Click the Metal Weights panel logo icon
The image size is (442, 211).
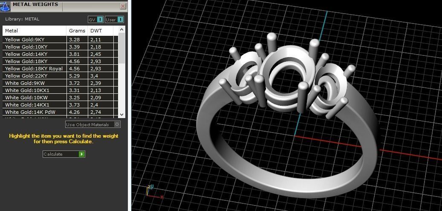point(6,6)
